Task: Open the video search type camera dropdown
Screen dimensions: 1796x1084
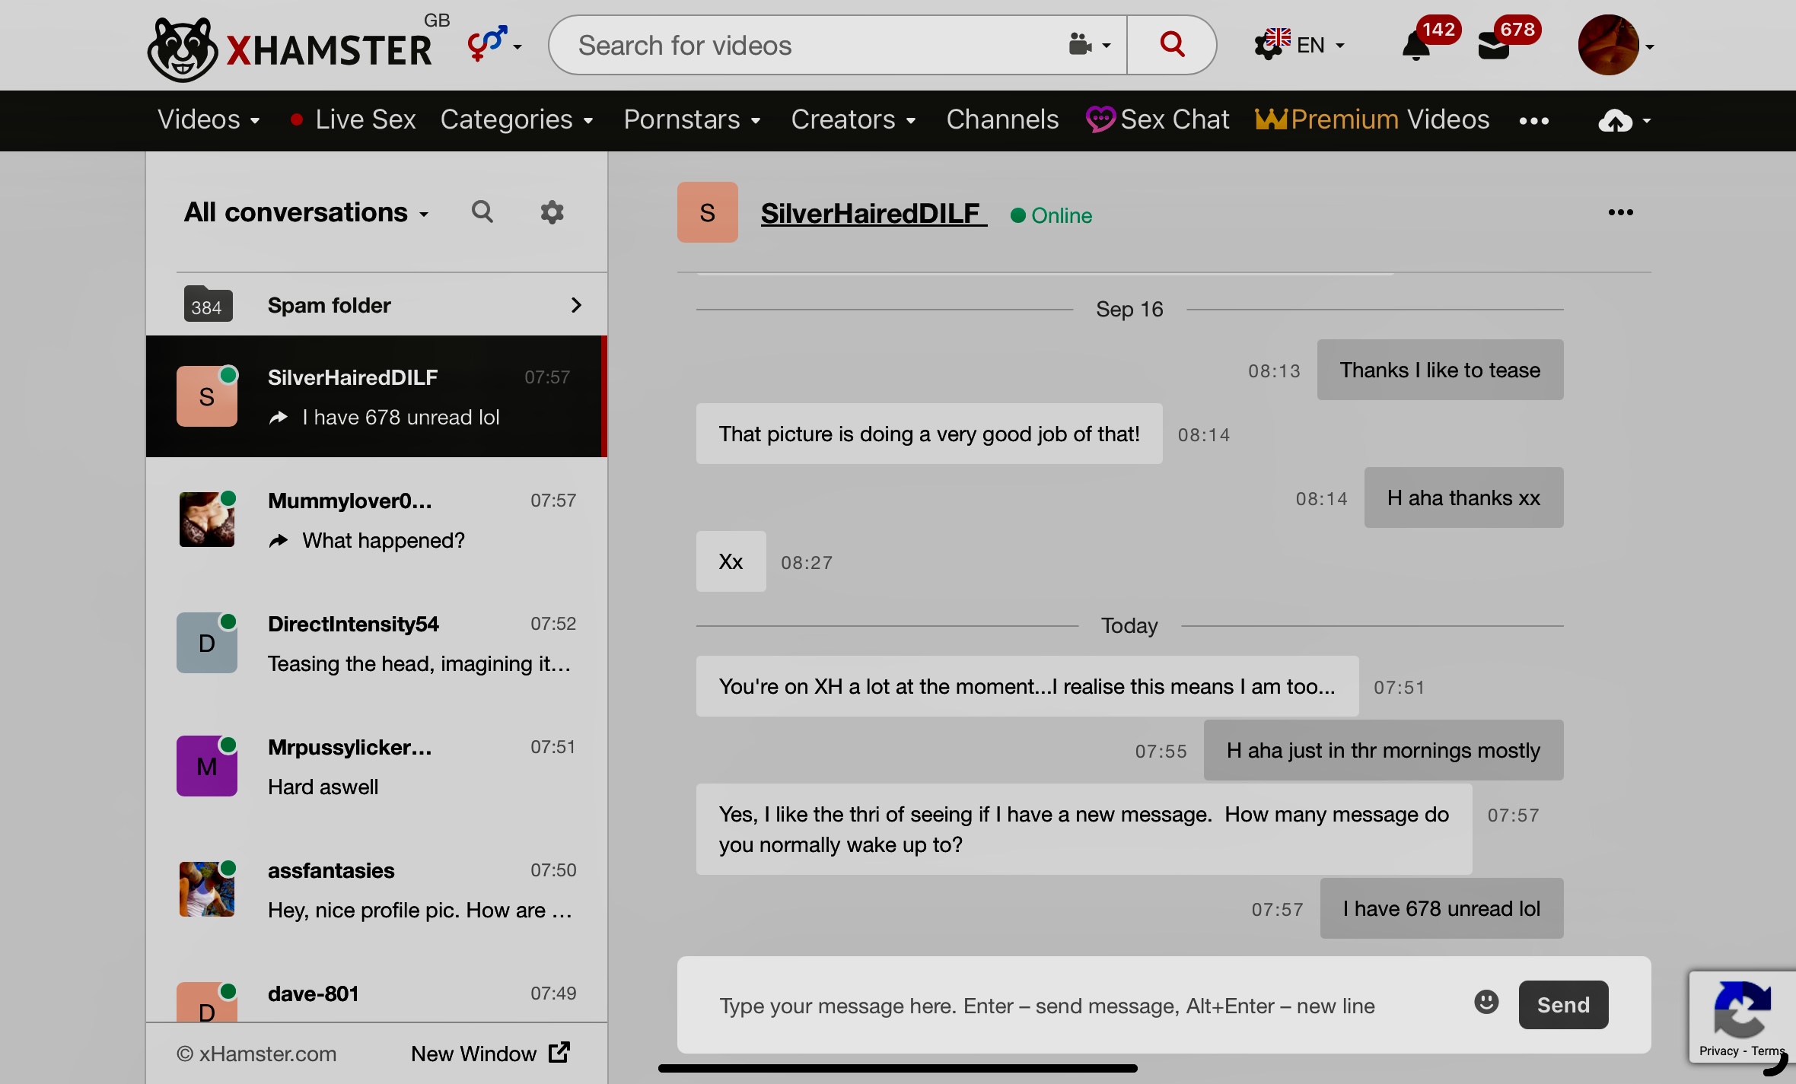Action: (x=1089, y=45)
